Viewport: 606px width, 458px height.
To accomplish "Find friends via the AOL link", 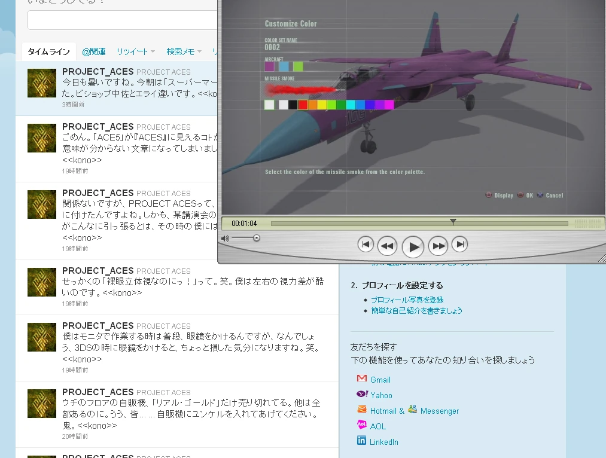I will (378, 426).
